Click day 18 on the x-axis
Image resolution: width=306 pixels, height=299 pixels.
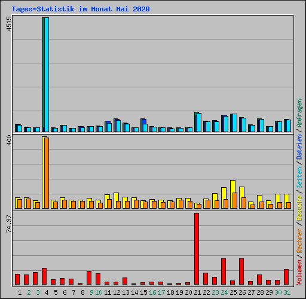click(170, 292)
